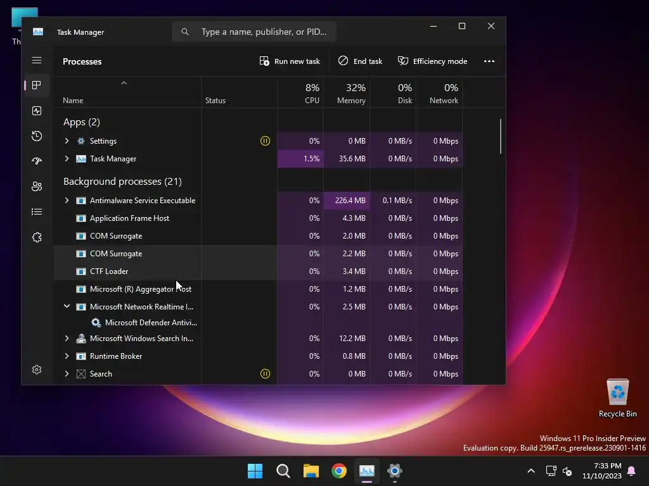Click the Run new task button
649x486 pixels.
pyautogui.click(x=290, y=61)
